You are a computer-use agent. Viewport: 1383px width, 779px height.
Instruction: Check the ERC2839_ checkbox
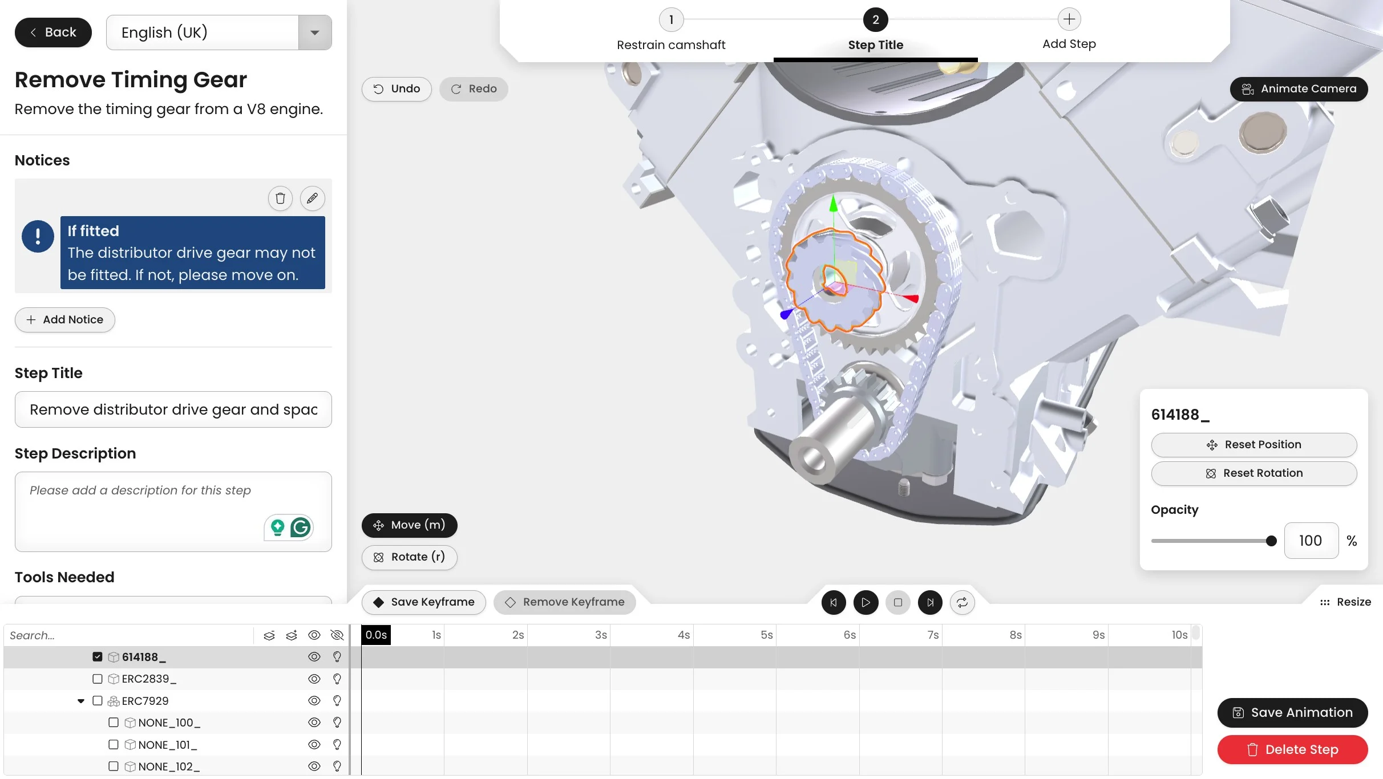pyautogui.click(x=98, y=679)
